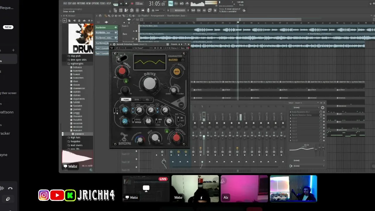Select the FDBK tab in Berzerk

pyautogui.click(x=126, y=100)
